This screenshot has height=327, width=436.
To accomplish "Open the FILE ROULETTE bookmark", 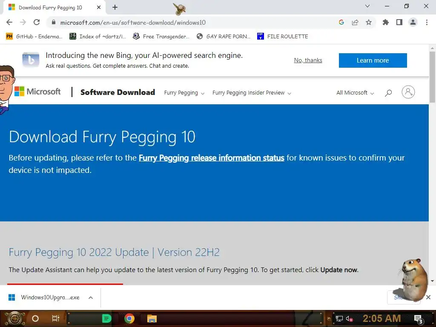I will (283, 37).
